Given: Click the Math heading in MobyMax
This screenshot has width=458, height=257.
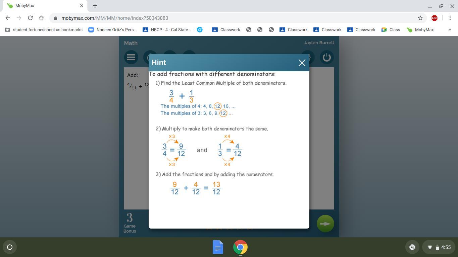Looking at the screenshot, I should [x=131, y=43].
